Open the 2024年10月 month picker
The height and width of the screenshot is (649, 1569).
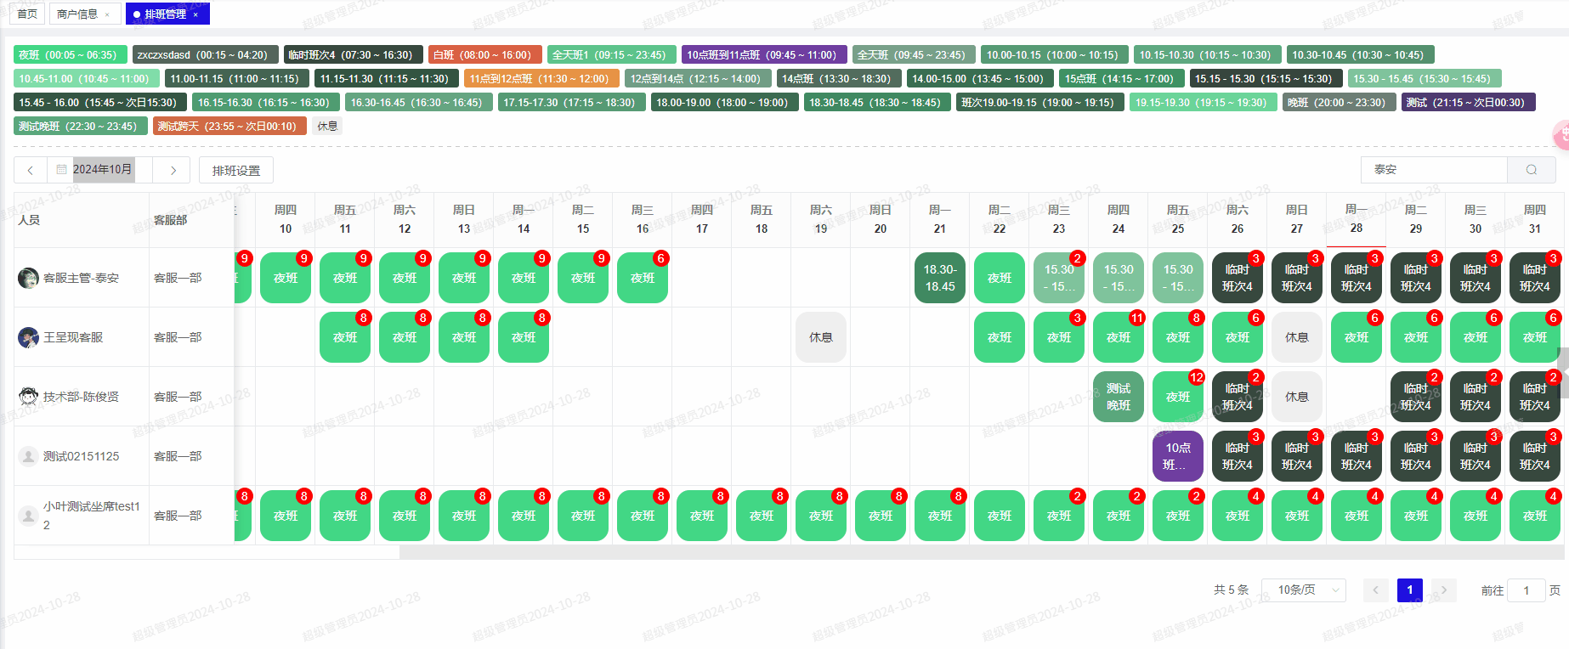click(x=102, y=170)
